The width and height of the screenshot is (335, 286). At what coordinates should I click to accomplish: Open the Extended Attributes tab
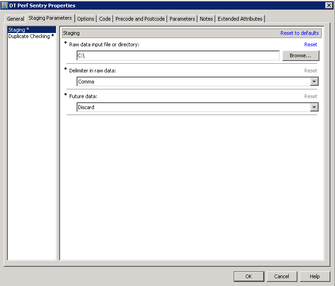click(x=240, y=19)
